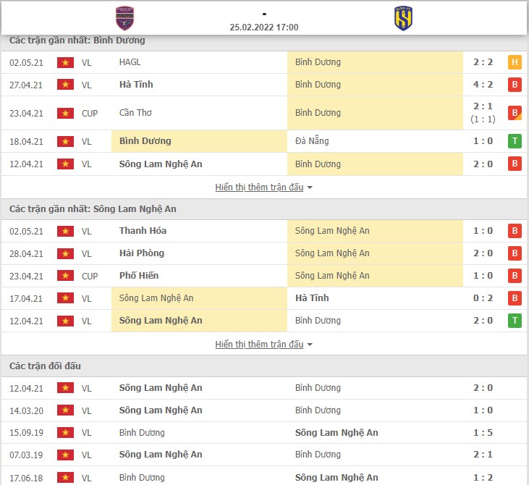The image size is (529, 485).
Task: Click the B badge on the Cần Thơ cup row
Action: tap(515, 113)
